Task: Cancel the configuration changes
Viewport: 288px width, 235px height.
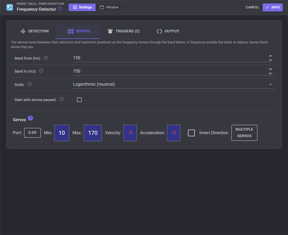Action: pyautogui.click(x=252, y=7)
